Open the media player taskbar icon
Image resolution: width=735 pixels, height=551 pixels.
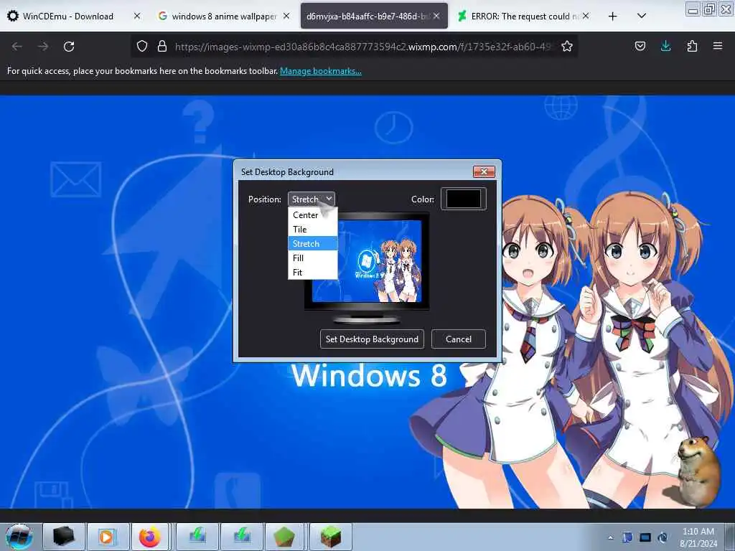coord(107,537)
